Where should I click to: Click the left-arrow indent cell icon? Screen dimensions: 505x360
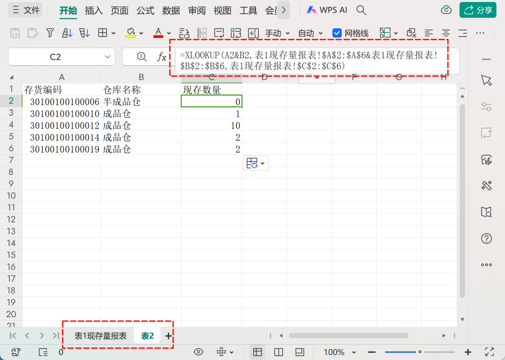(x=253, y=33)
